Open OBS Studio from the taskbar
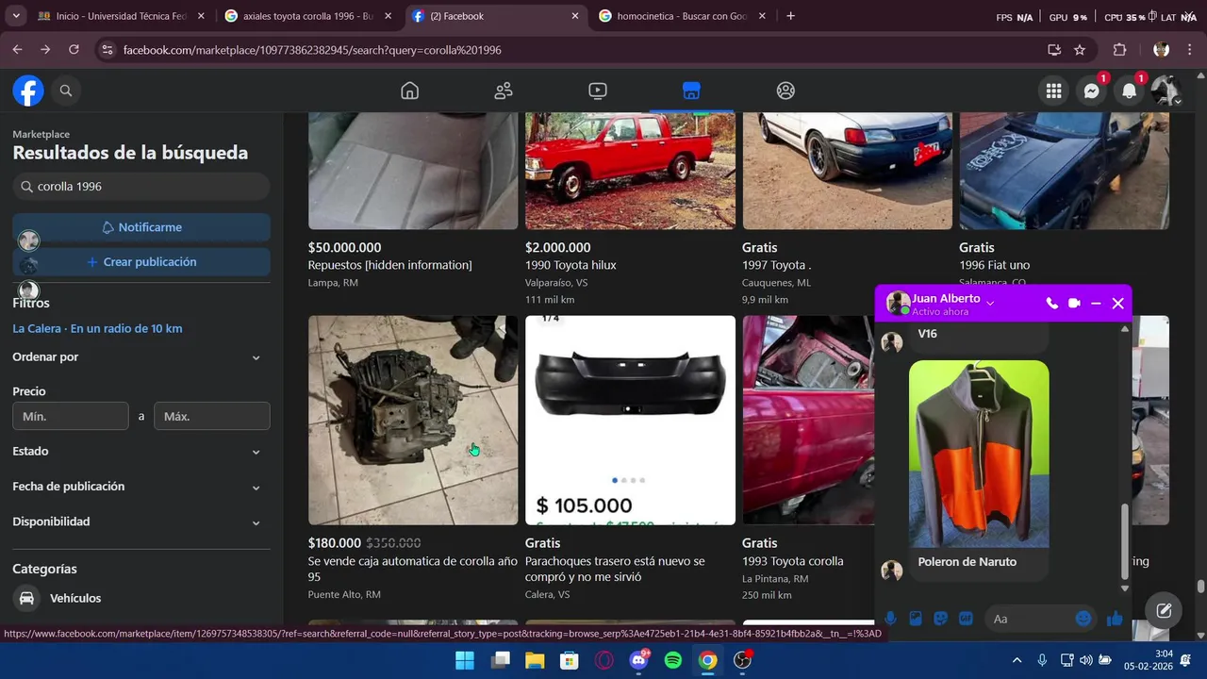The height and width of the screenshot is (679, 1207). (x=742, y=660)
